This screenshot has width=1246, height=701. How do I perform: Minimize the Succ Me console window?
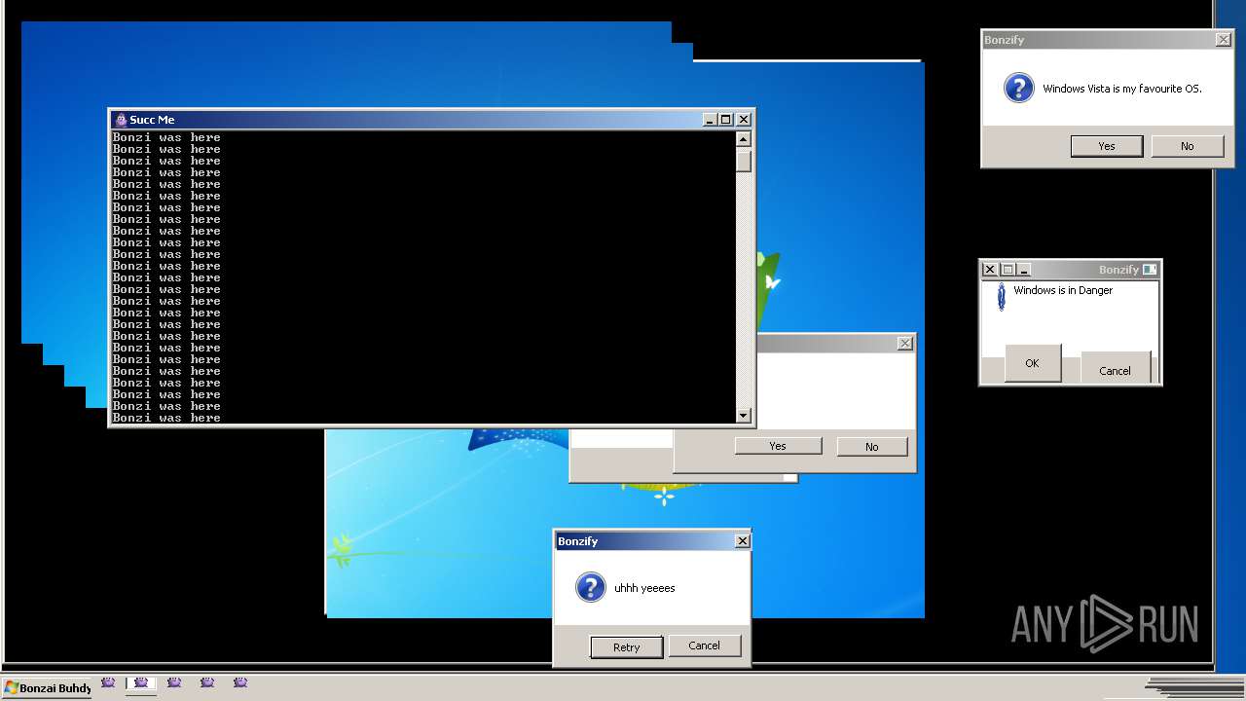click(710, 120)
